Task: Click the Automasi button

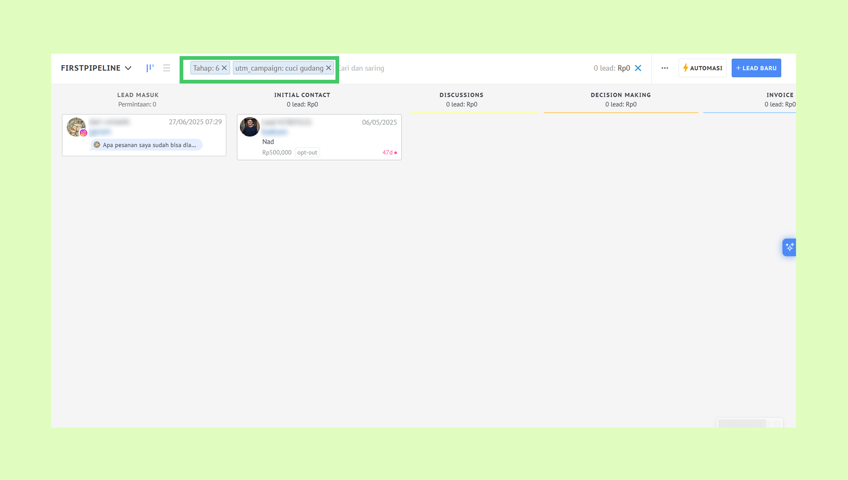Action: pos(702,68)
